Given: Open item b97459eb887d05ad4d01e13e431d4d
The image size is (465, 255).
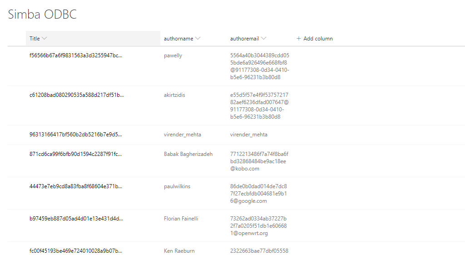Looking at the screenshot, I should click(x=76, y=219).
